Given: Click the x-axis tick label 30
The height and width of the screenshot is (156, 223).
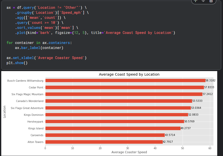Looking at the screenshot, I should (128, 148).
